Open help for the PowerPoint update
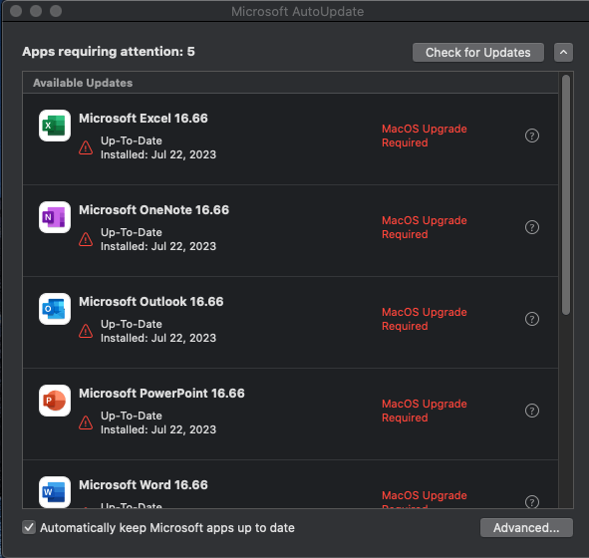Image resolution: width=589 pixels, height=558 pixels. point(532,411)
